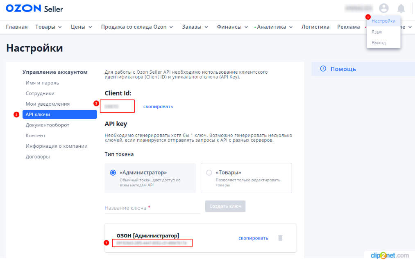Click the ОЗОН [Администратор] key title
Image resolution: width=415 pixels, height=260 pixels.
pos(147,235)
